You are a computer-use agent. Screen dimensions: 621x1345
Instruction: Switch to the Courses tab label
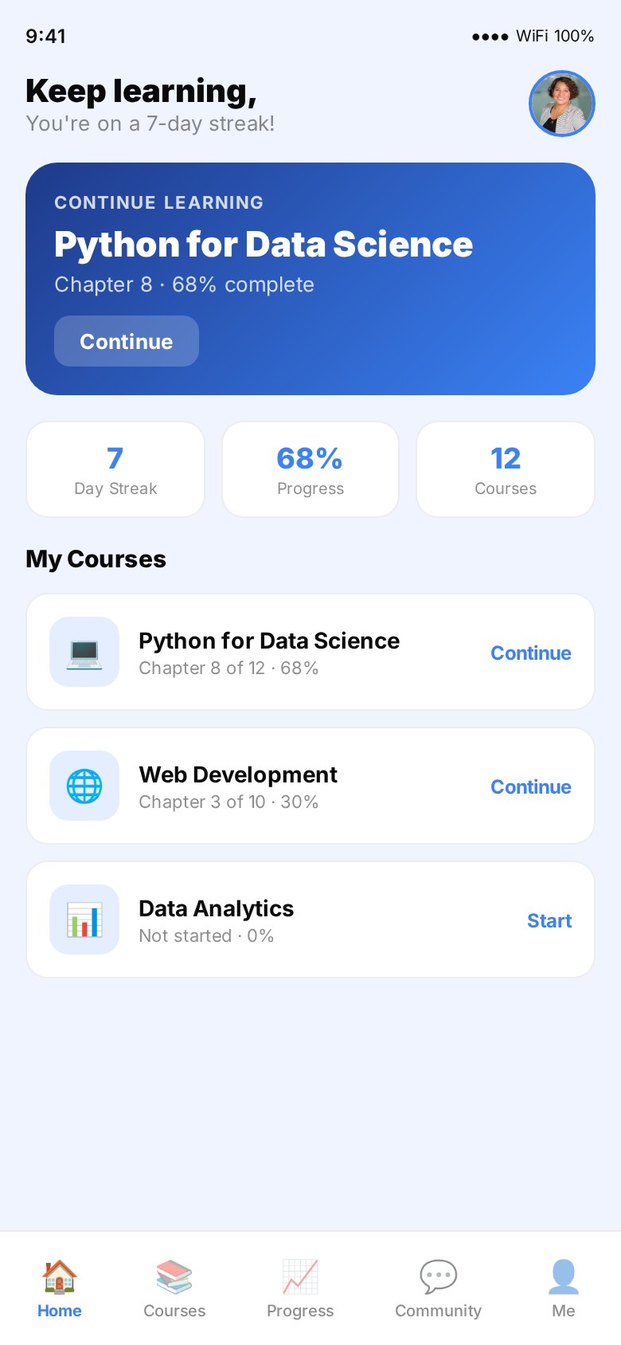[174, 1311]
